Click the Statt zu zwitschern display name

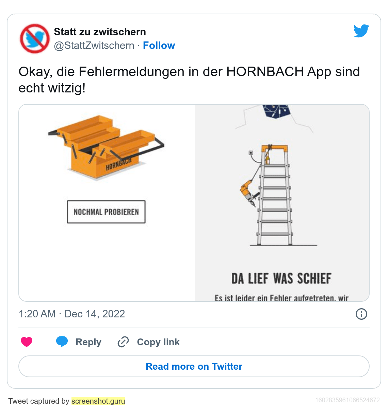[100, 32]
